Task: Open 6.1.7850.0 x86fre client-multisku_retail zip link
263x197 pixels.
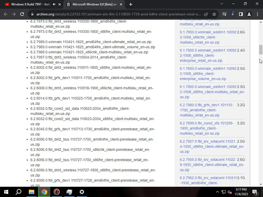Action: point(212,92)
